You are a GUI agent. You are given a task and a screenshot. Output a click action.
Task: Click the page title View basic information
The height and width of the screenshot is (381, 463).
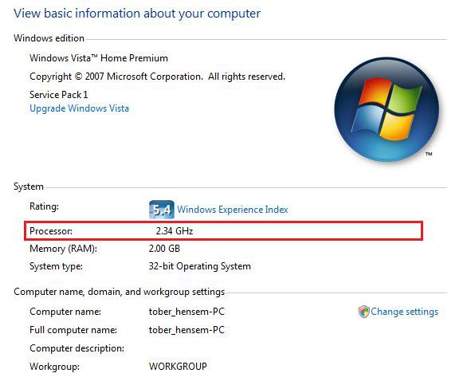(137, 14)
